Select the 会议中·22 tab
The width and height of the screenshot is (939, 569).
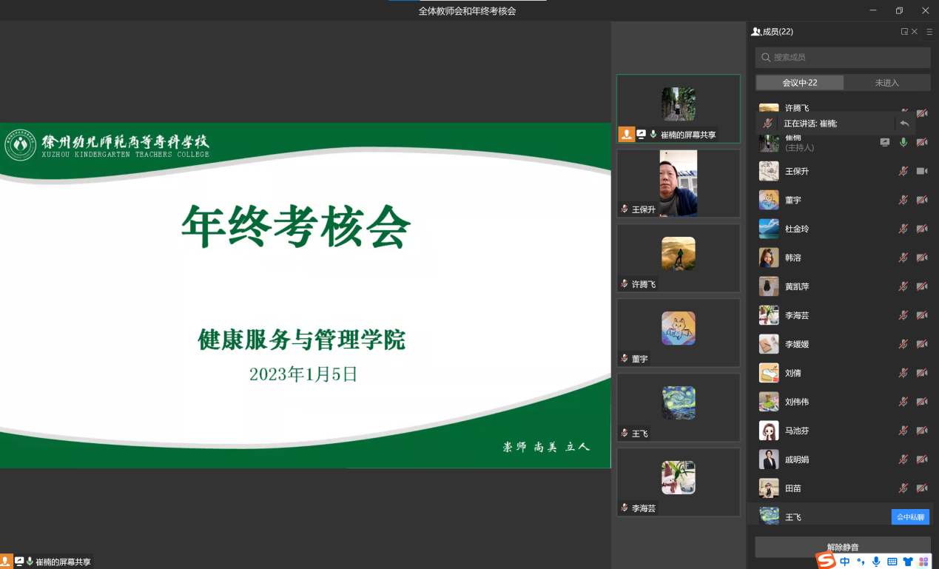(x=800, y=83)
